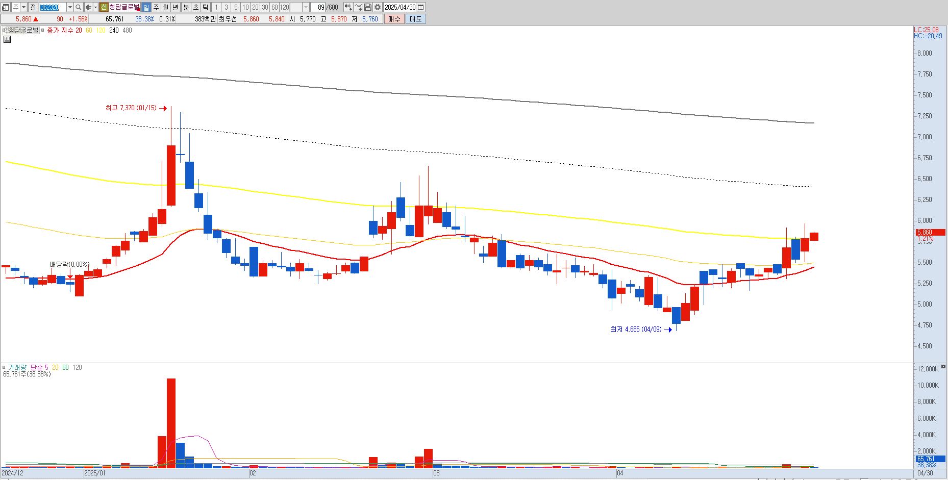Click the stock code input field 362320
Viewport: 948px width, 480px height.
[53, 7]
